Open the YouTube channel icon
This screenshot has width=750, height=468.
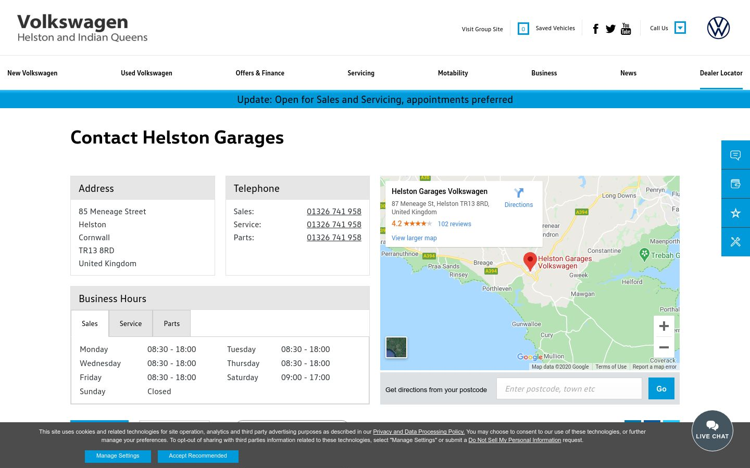point(626,29)
